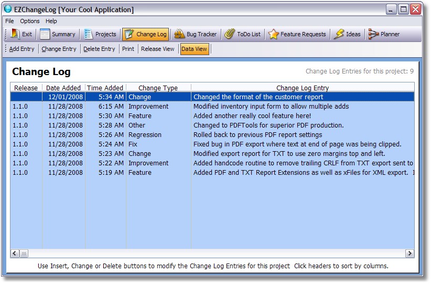Maximize the EZChangeLog window
431x284 pixels.
pyautogui.click(x=403, y=9)
